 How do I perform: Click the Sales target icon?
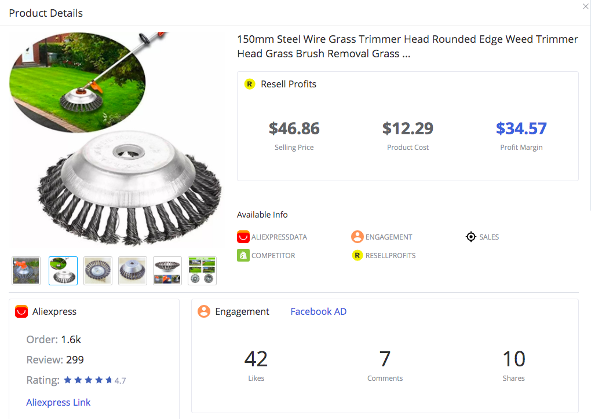point(470,237)
